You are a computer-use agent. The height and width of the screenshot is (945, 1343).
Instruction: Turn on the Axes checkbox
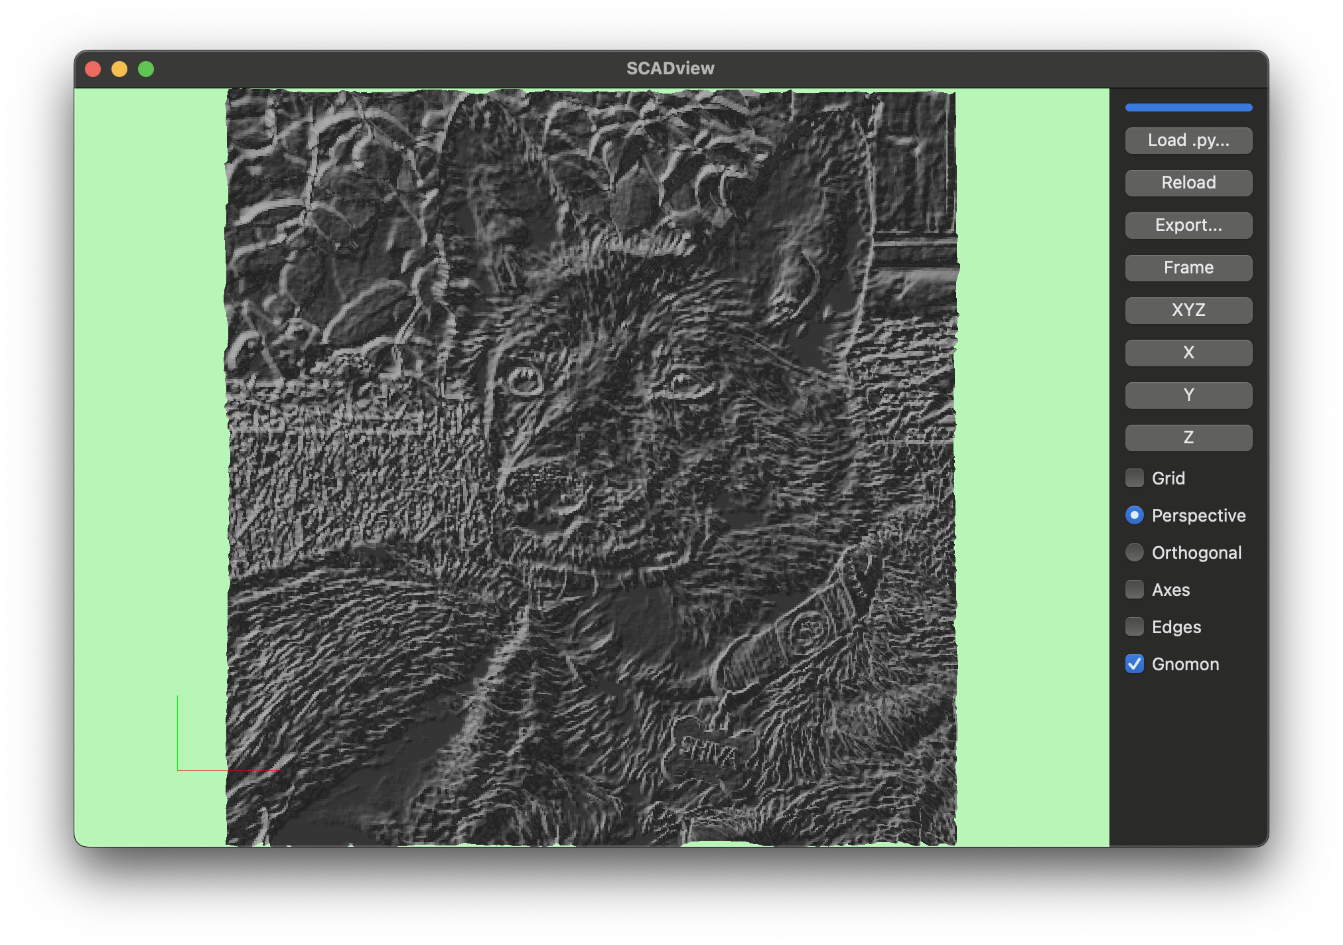[1134, 589]
